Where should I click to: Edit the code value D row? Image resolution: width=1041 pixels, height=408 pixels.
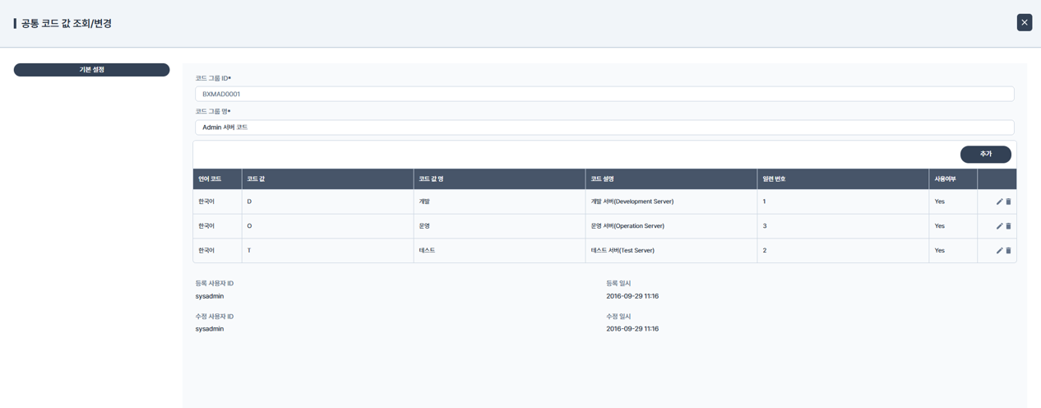999,202
